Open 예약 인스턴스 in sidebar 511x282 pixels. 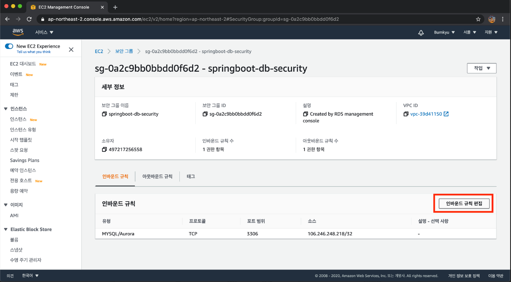[x=23, y=170]
